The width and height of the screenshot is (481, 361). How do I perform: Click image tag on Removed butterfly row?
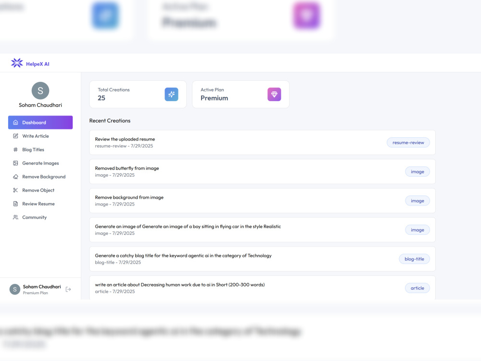click(x=418, y=172)
